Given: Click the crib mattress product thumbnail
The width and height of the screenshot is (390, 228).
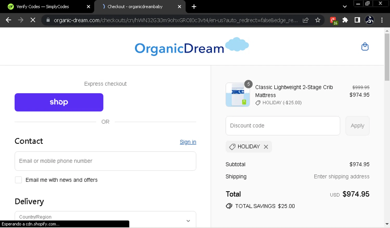Looking at the screenshot, I should 238,95.
